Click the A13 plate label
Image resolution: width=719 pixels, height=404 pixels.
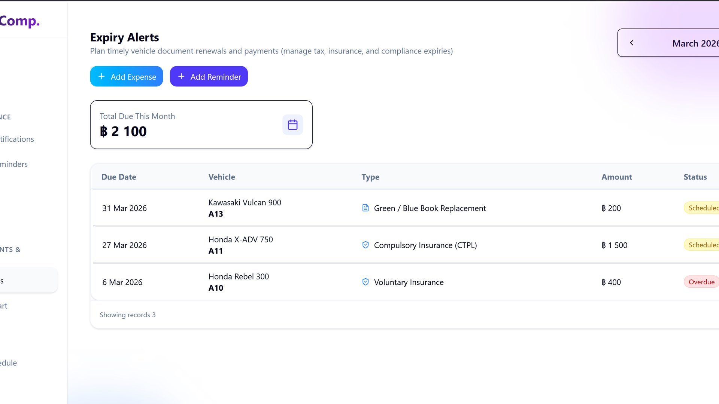coord(216,214)
